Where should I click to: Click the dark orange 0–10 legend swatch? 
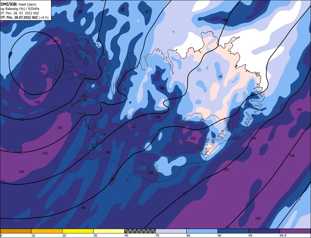click(16, 231)
